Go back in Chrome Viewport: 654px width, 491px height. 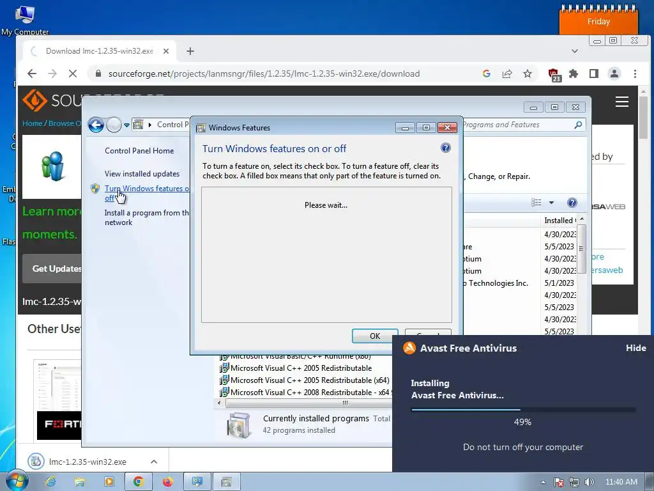click(x=32, y=74)
